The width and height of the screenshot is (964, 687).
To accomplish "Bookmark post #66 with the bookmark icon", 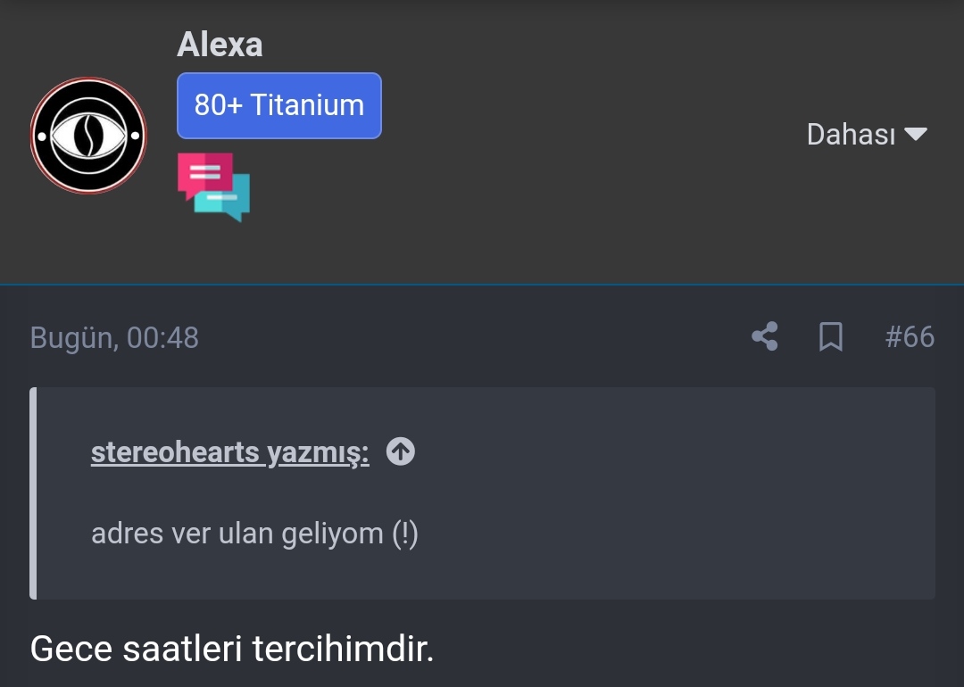I will click(831, 337).
